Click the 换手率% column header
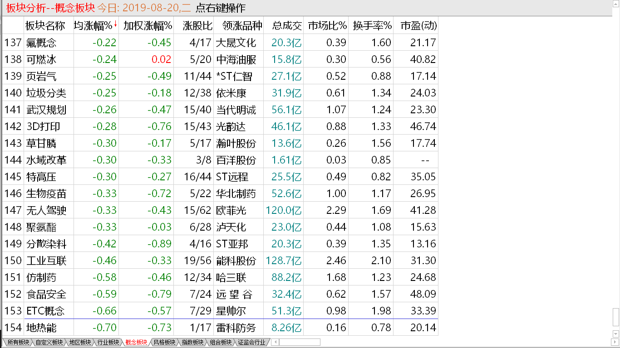Image resolution: width=620 pixels, height=348 pixels. click(372, 26)
